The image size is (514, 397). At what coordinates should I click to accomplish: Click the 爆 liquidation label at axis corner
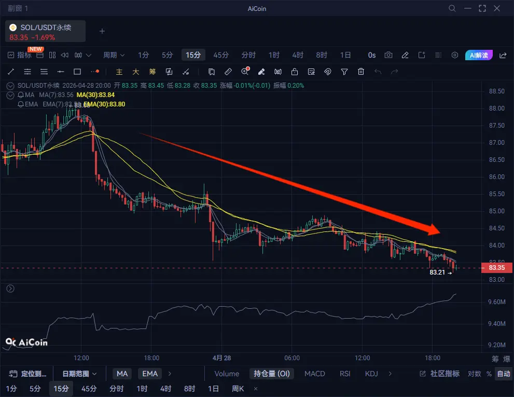tap(506, 358)
